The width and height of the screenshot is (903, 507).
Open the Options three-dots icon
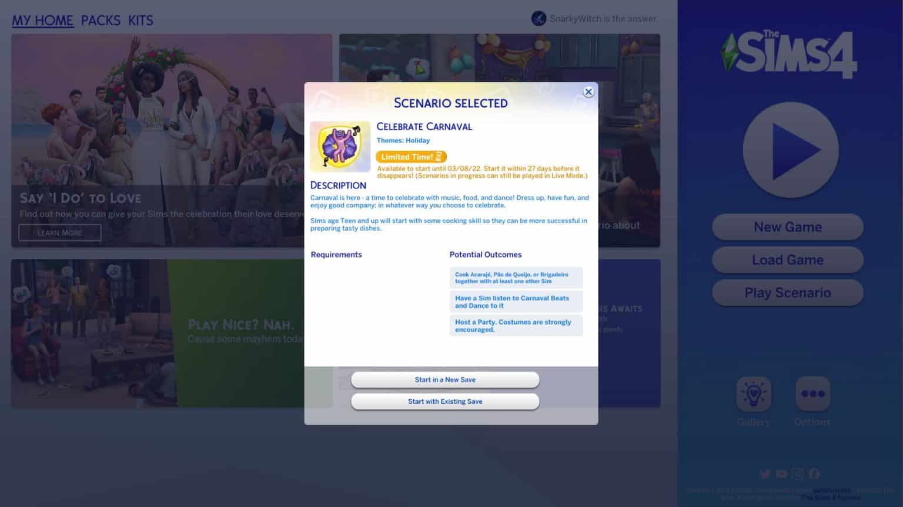pos(812,394)
